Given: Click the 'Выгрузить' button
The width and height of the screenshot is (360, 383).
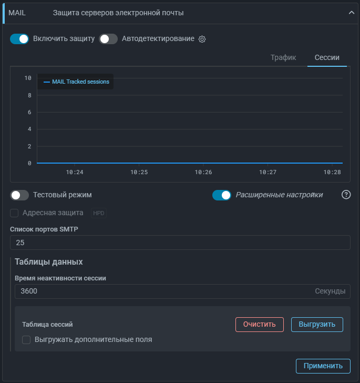Looking at the screenshot, I should pyautogui.click(x=317, y=325).
